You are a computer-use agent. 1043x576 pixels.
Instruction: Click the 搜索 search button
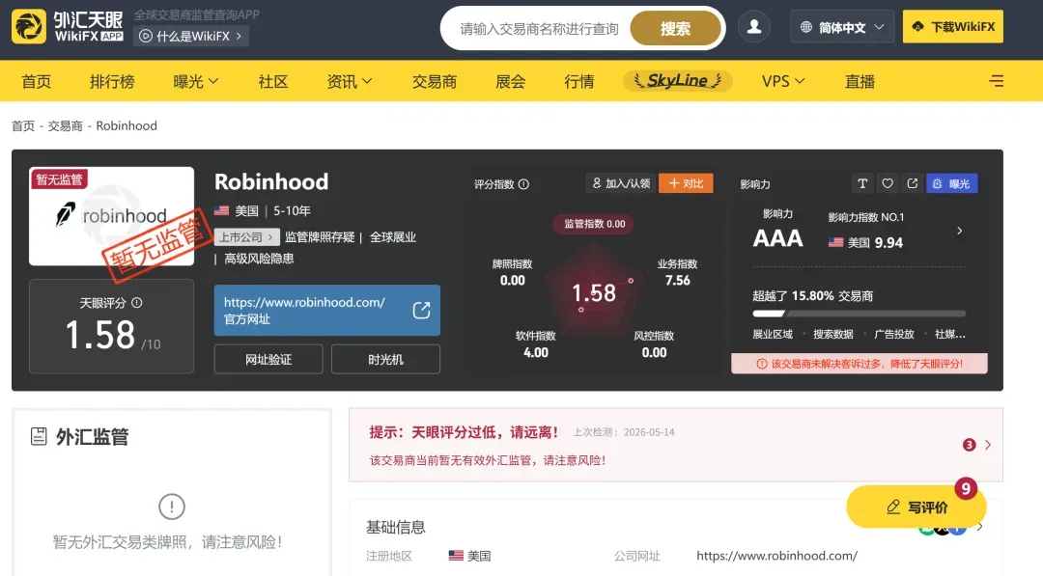675,29
